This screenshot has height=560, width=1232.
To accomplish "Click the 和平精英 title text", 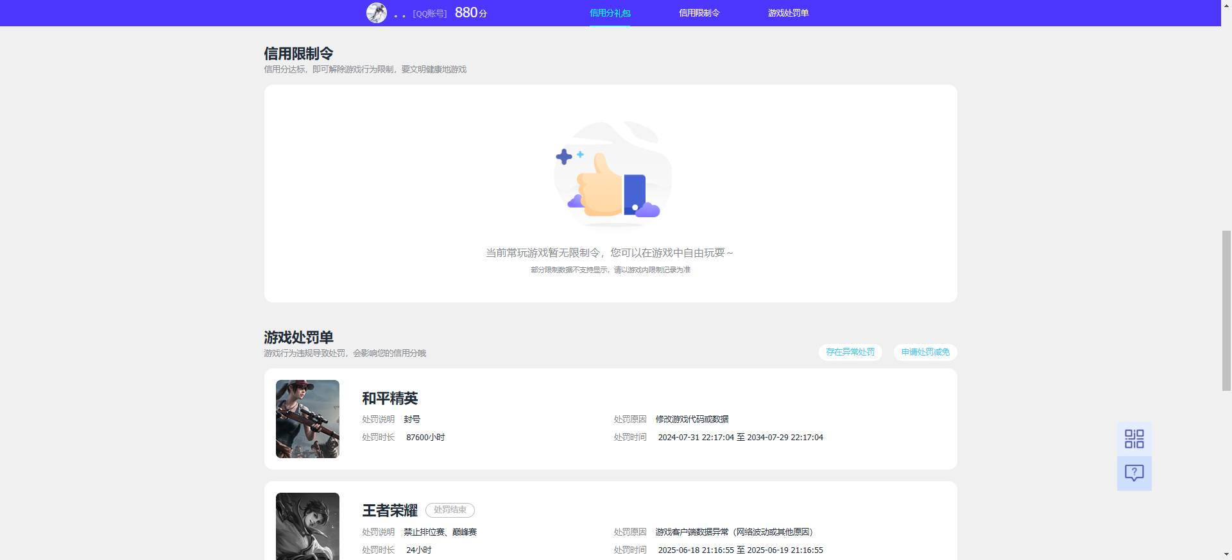I will (x=389, y=399).
